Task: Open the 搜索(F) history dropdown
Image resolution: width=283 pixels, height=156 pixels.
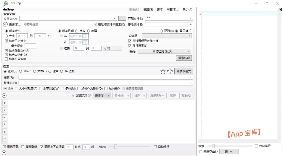Action: [x=191, y=77]
